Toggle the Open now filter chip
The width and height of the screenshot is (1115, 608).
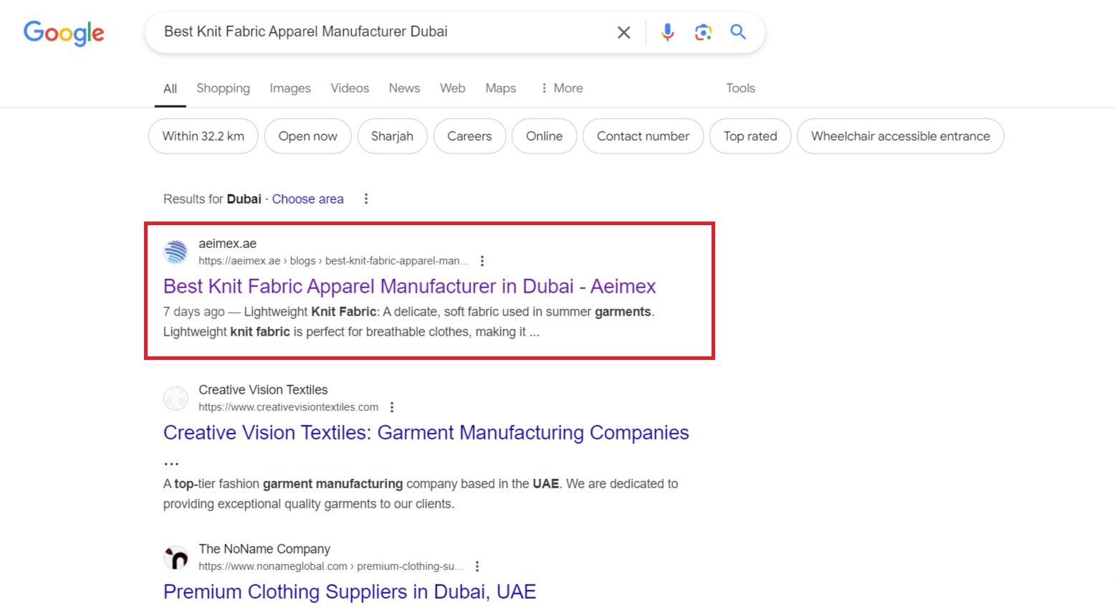(x=307, y=136)
